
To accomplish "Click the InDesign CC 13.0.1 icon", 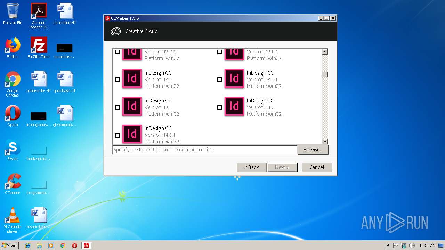I will (x=234, y=78).
